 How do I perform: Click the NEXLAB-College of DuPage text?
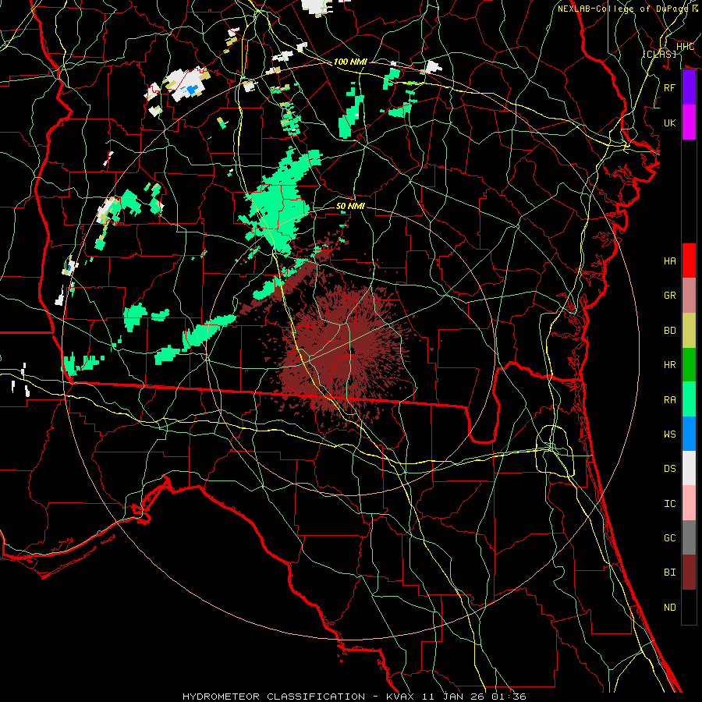coord(623,9)
